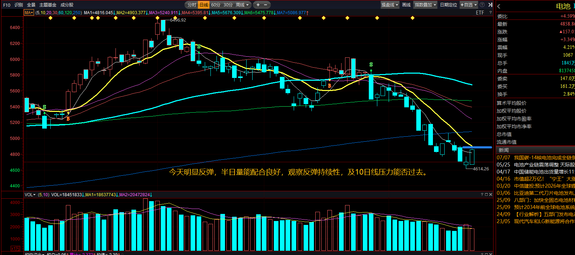Open news: 现代汽车和LG新能源将合作
The height and width of the screenshot is (255, 575).
click(545, 221)
